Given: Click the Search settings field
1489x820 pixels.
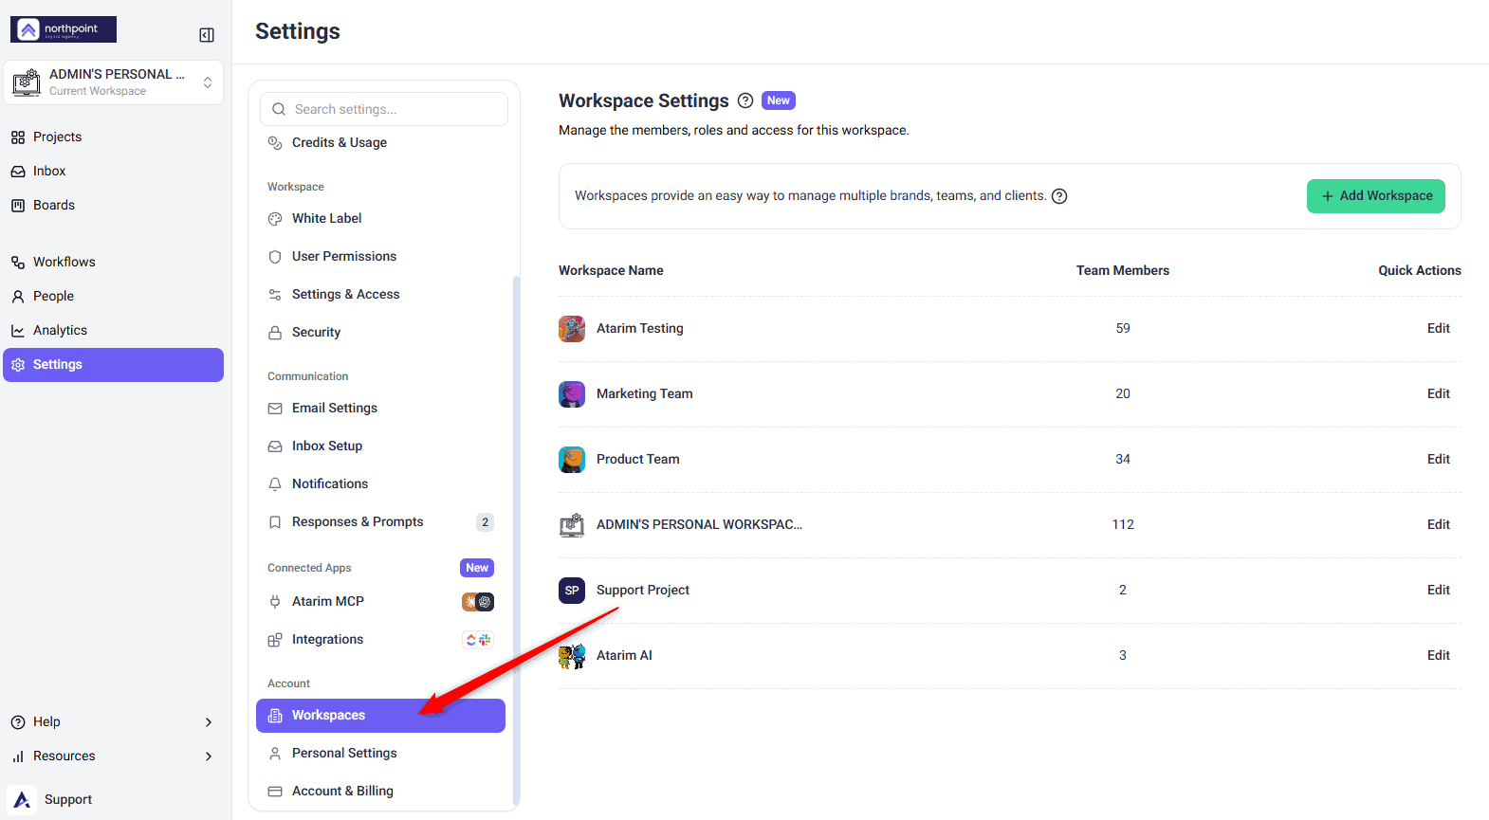Looking at the screenshot, I should (384, 109).
